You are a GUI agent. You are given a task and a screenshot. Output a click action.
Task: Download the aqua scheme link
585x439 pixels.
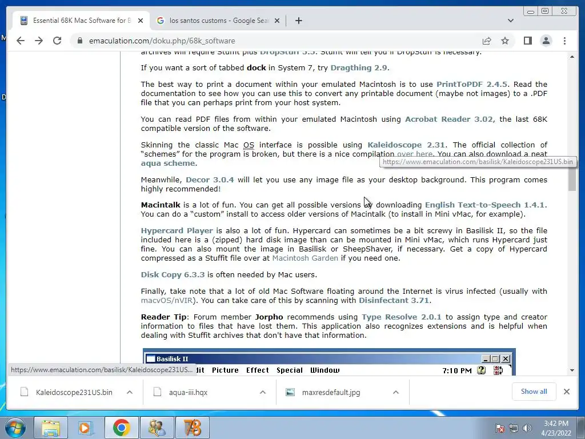pyautogui.click(x=168, y=163)
